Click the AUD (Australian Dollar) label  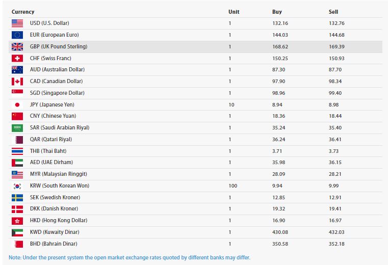pyautogui.click(x=57, y=70)
